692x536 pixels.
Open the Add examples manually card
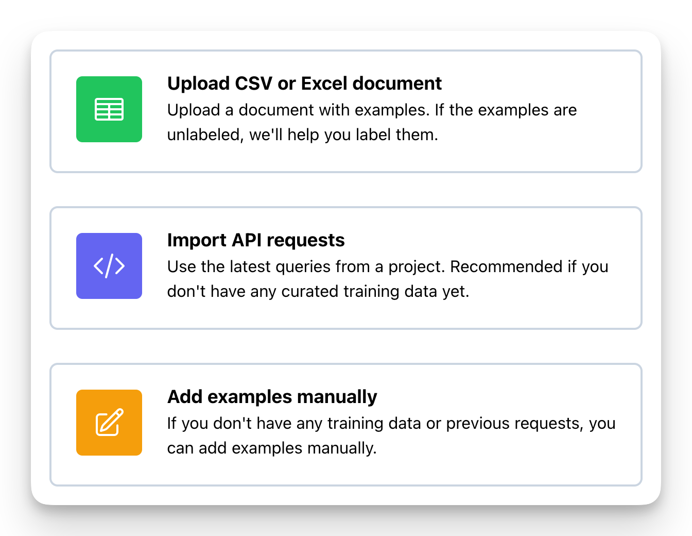tap(346, 425)
